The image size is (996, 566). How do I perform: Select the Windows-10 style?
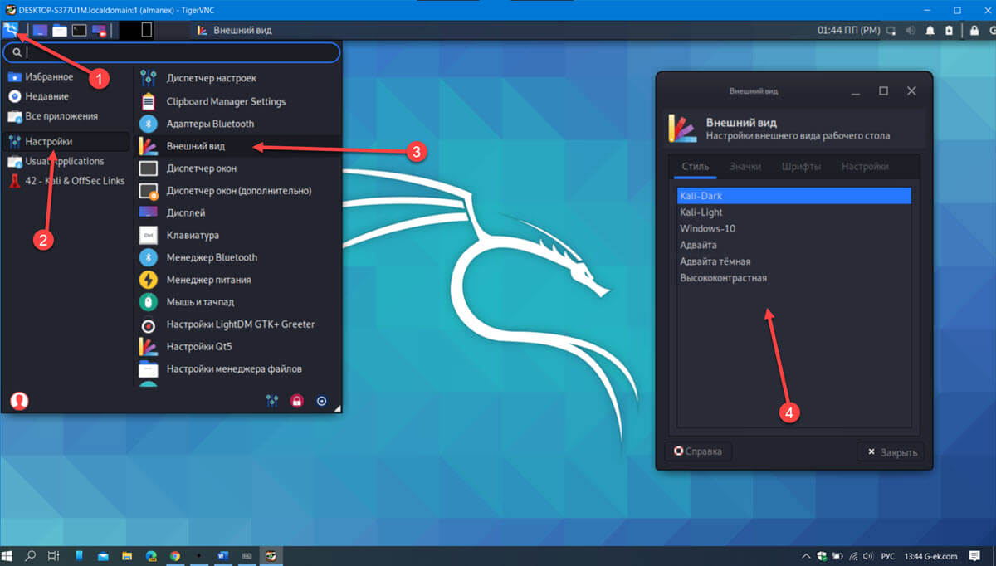click(x=794, y=228)
